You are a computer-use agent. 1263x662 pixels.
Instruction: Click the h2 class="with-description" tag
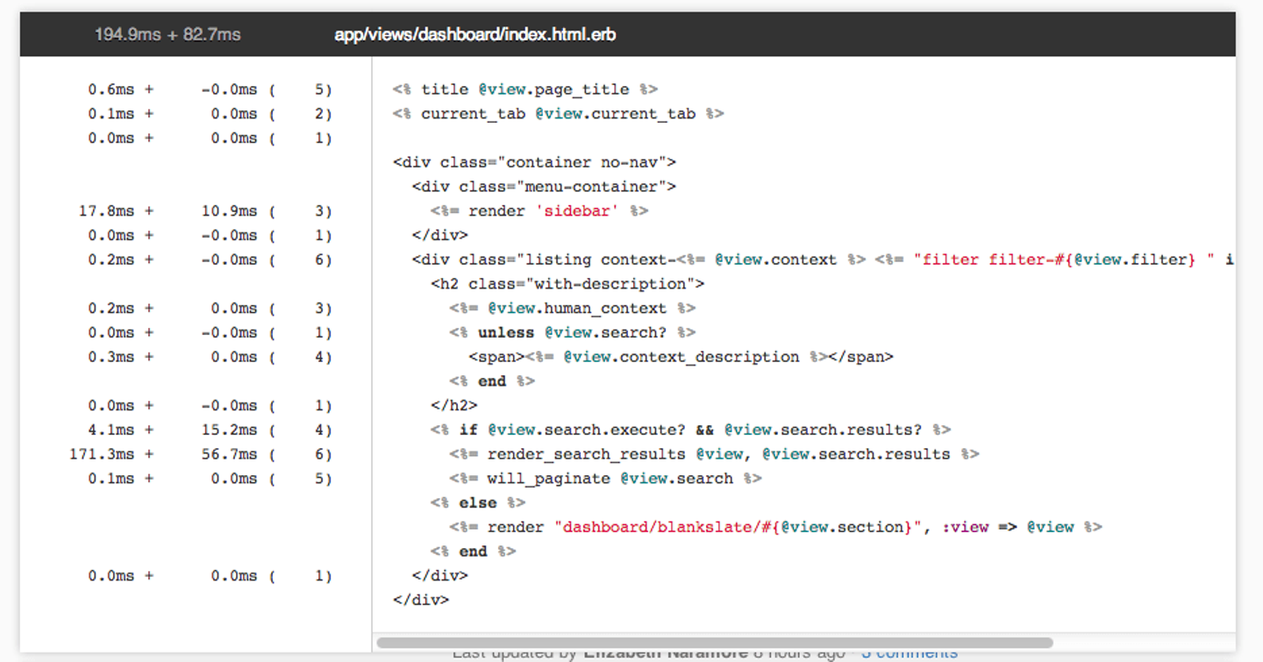(x=567, y=283)
